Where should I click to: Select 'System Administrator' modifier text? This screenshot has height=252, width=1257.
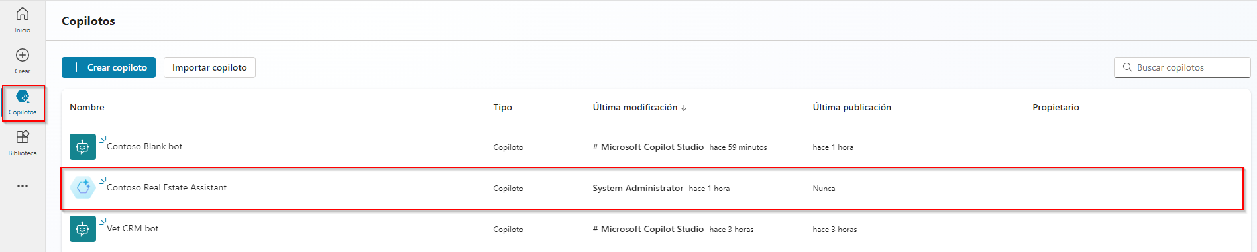pos(637,189)
